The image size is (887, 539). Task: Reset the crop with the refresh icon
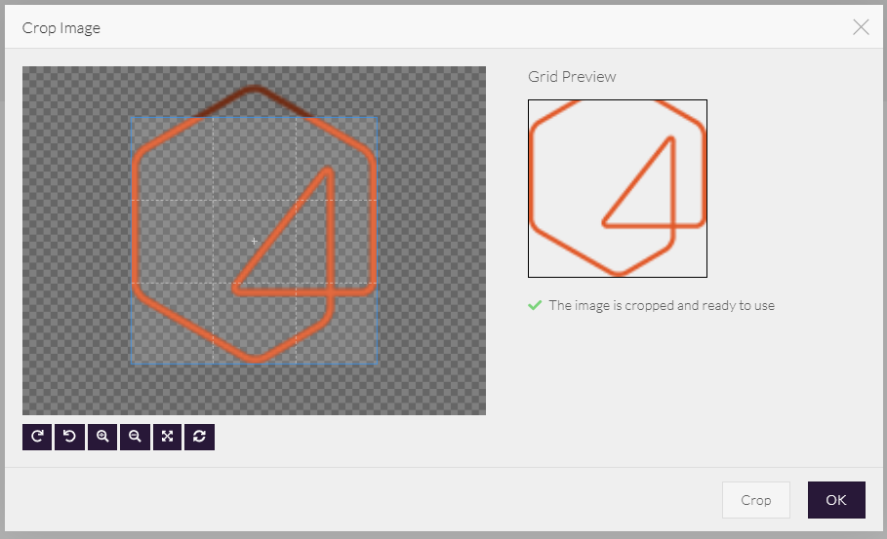click(199, 437)
